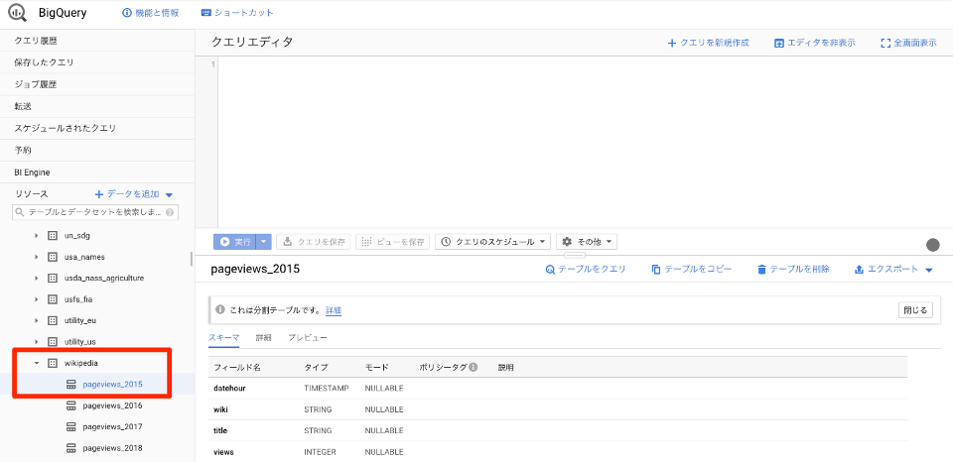Click the pageviews_2017 table icon
The width and height of the screenshot is (953, 462).
click(x=71, y=426)
